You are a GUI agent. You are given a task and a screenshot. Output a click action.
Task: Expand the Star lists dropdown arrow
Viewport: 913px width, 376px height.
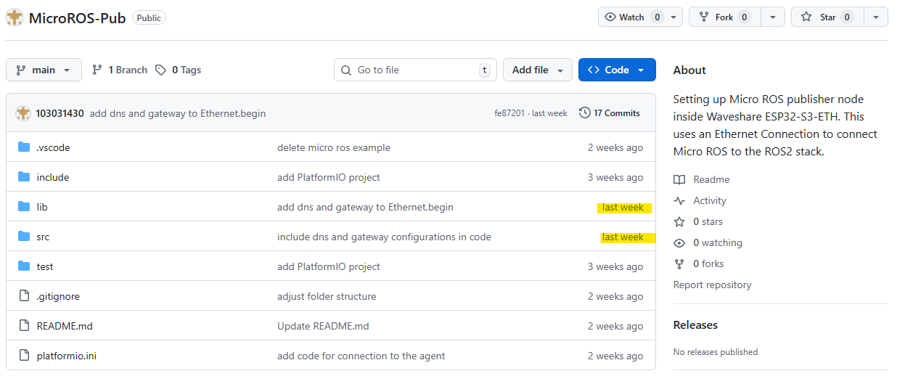(x=876, y=17)
